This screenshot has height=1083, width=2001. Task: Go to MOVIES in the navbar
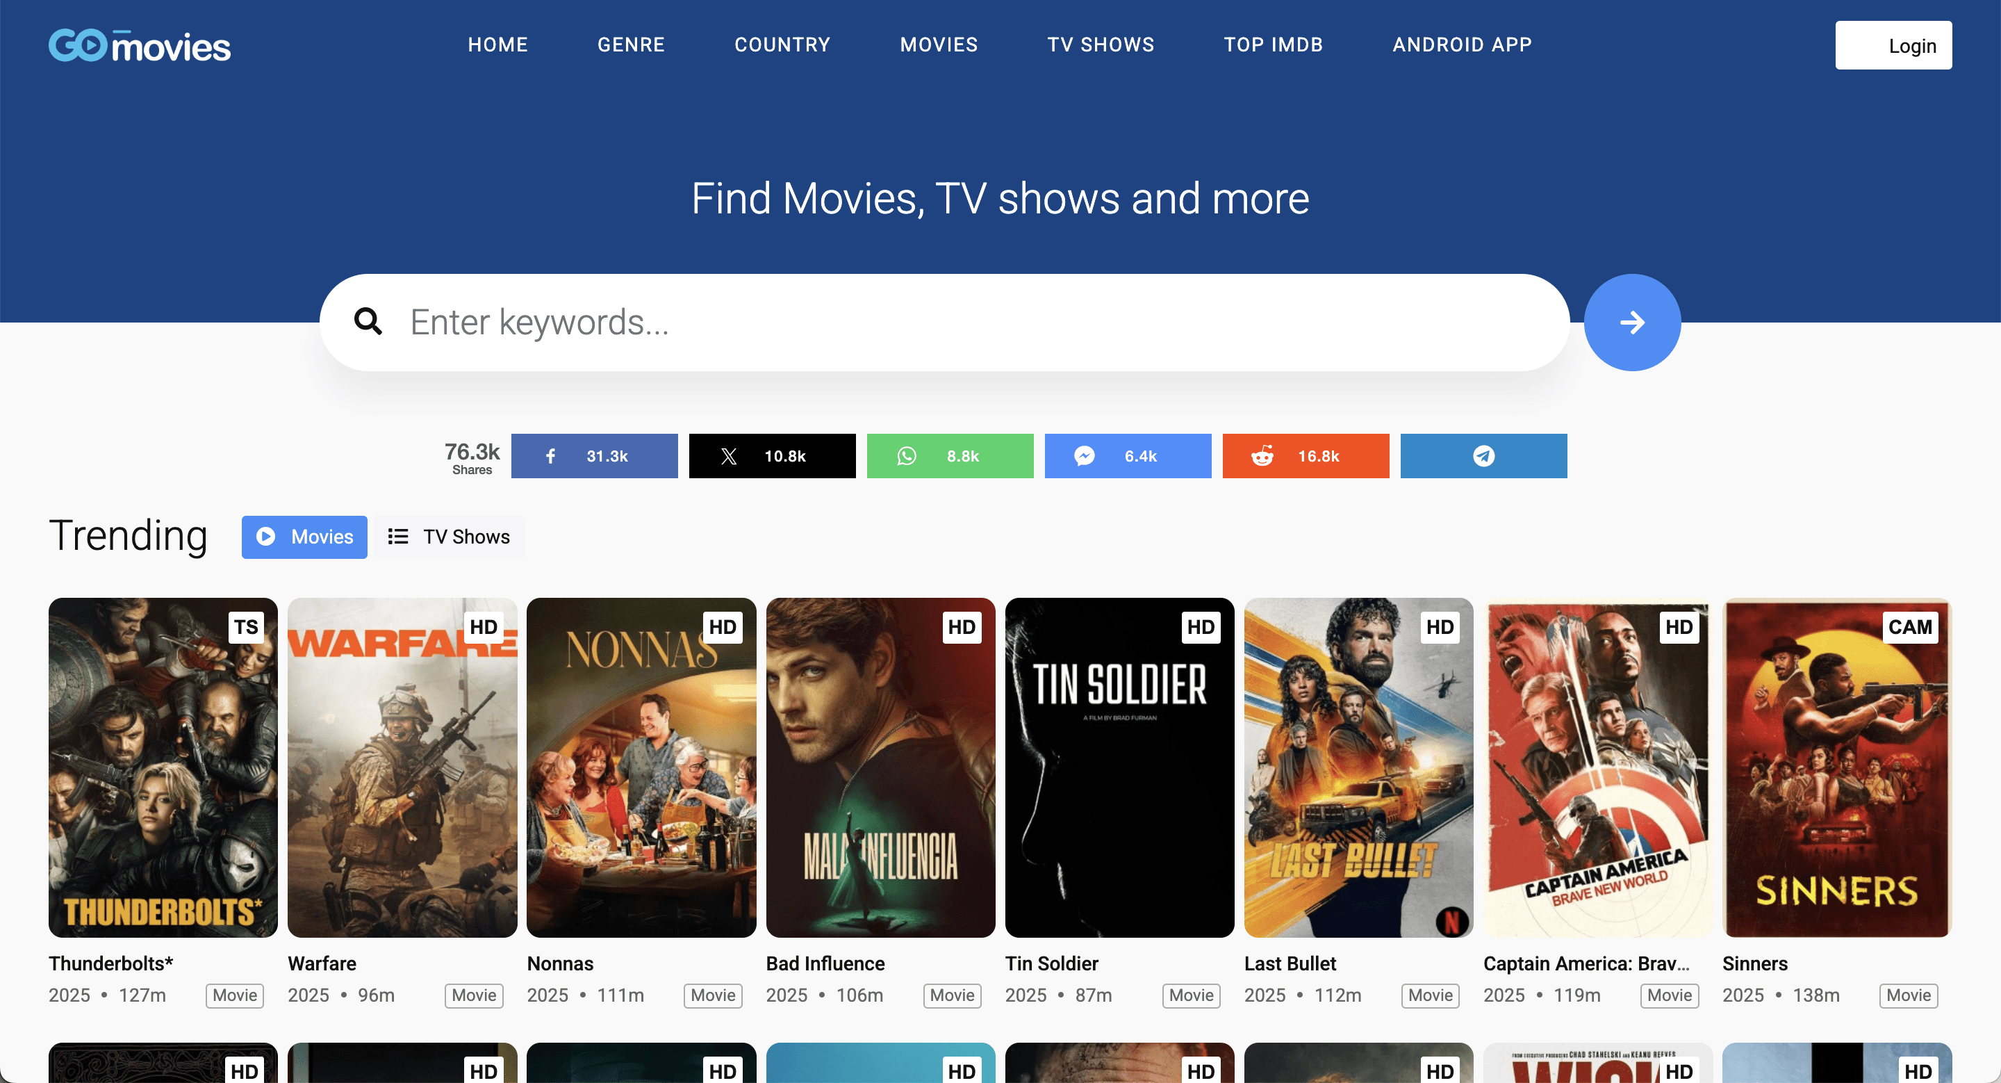[939, 45]
